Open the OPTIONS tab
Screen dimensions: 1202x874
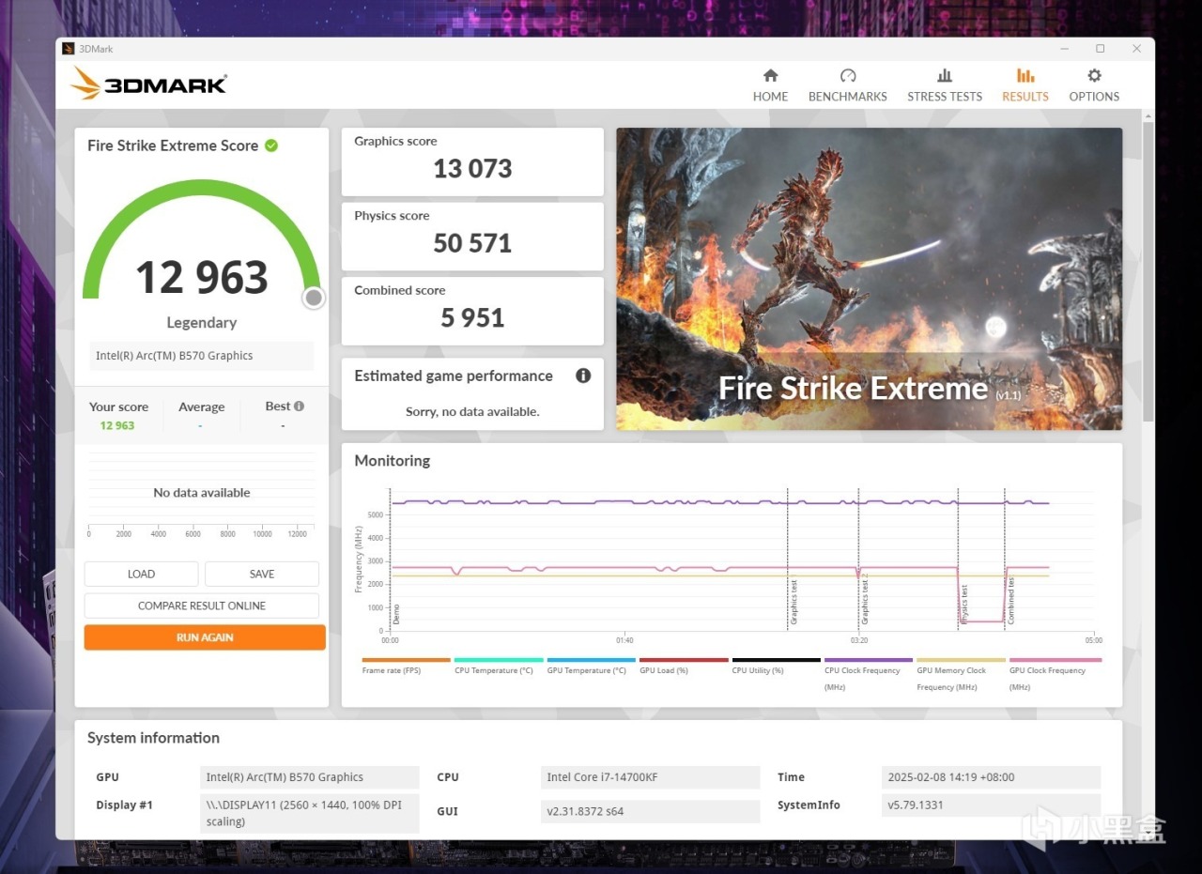pyautogui.click(x=1094, y=84)
